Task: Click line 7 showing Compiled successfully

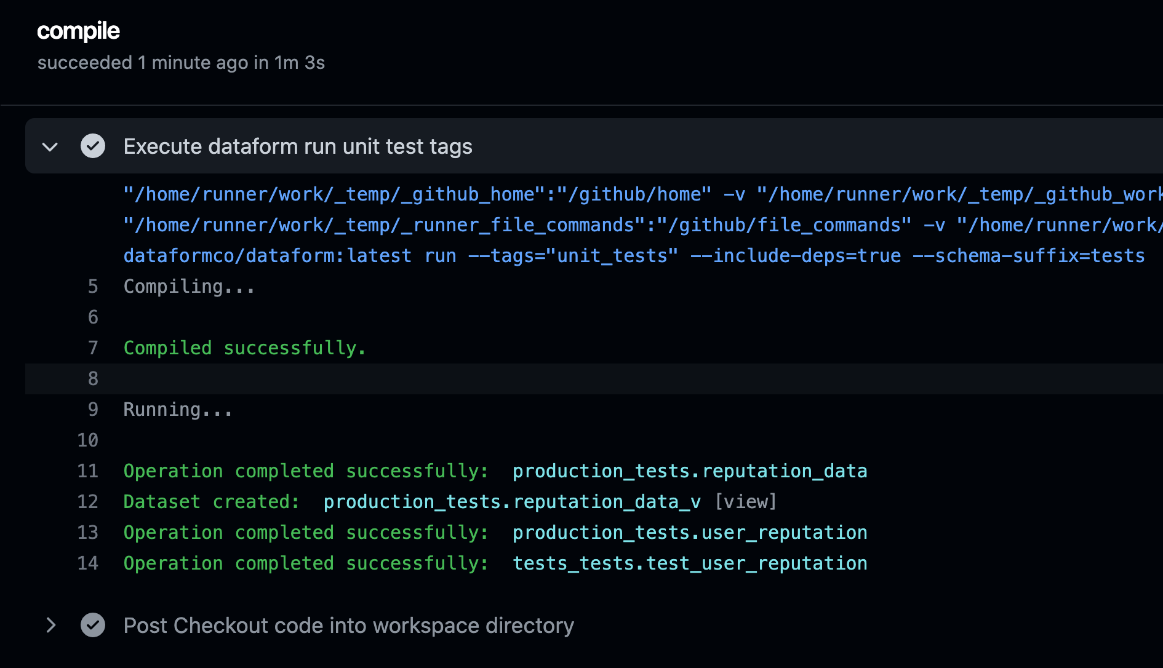Action: pyautogui.click(x=244, y=348)
